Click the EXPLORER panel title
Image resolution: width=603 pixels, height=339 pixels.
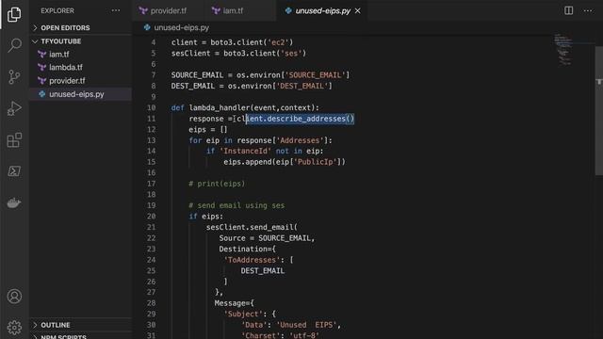pos(57,10)
